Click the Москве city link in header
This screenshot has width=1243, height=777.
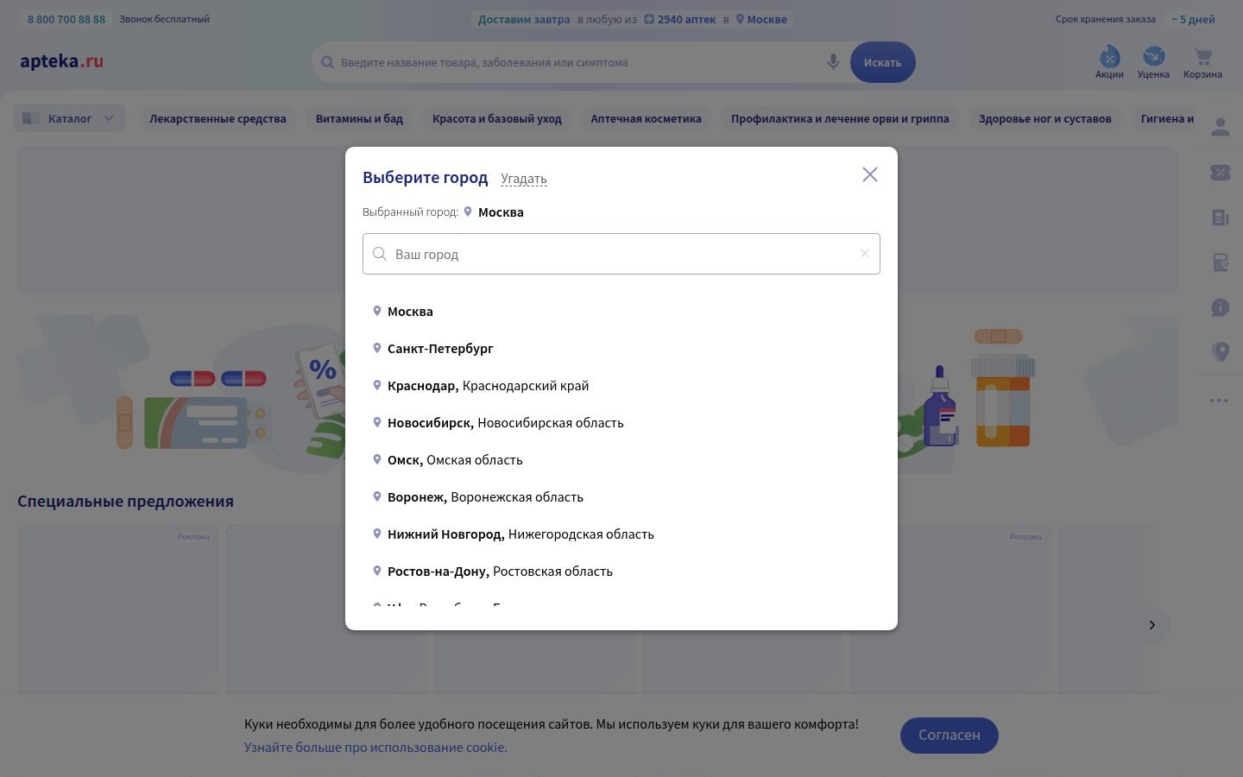point(761,19)
